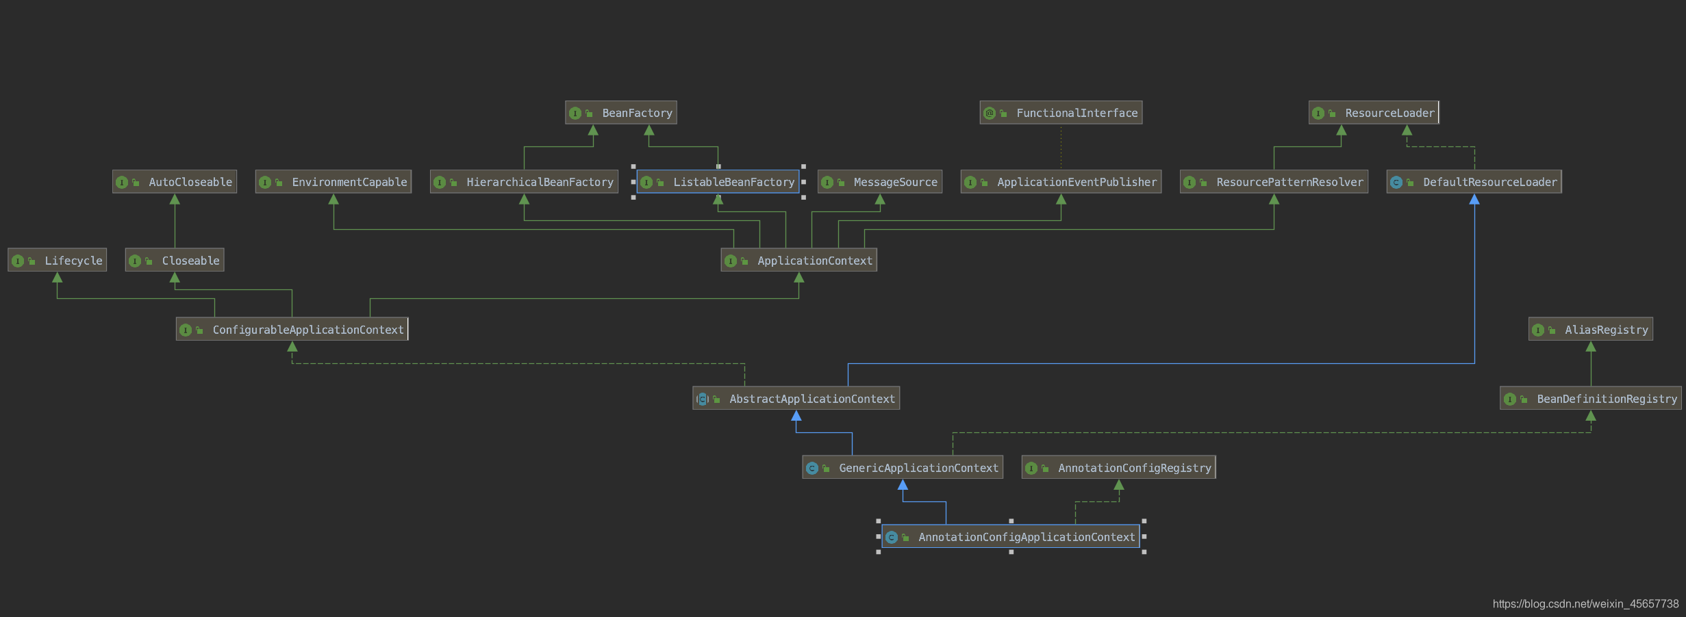Screen dimensions: 1686x617
Task: Select the AnnotationConfigApplicationContext node
Action: point(1011,537)
